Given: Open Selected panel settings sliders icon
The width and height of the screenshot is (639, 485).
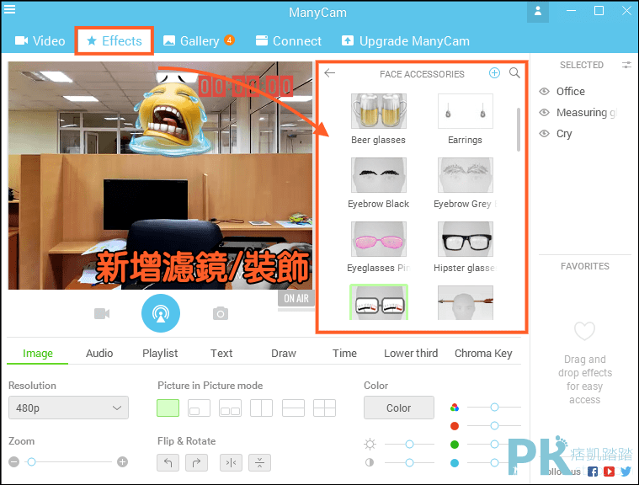Looking at the screenshot, I should 626,65.
